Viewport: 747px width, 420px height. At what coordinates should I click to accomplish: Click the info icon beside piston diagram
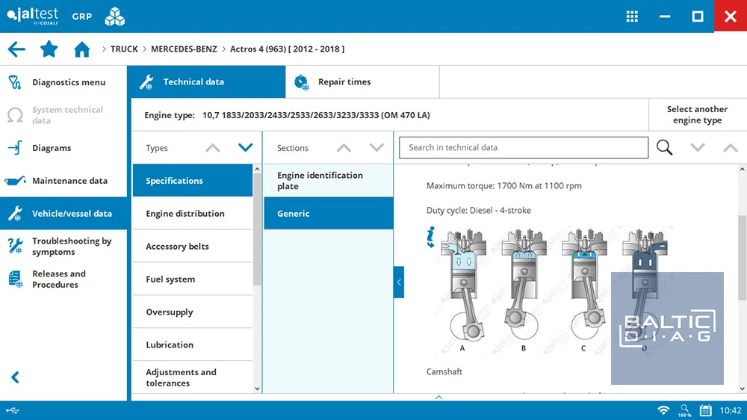(431, 237)
